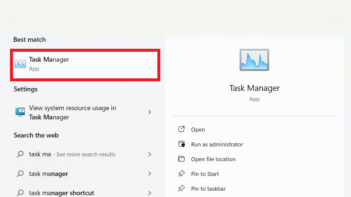Select the 'task ma' web search suggestion
This screenshot has height=197, width=351.
(x=85, y=154)
